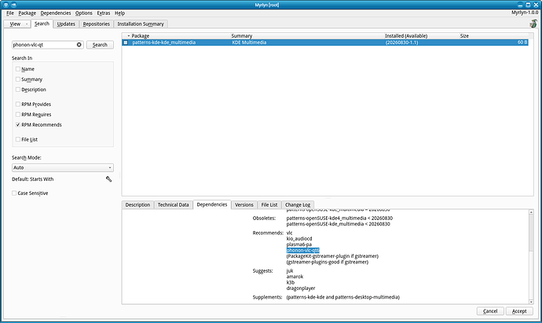Open the File menu
Viewport: 542px width, 323px height.
pyautogui.click(x=10, y=13)
